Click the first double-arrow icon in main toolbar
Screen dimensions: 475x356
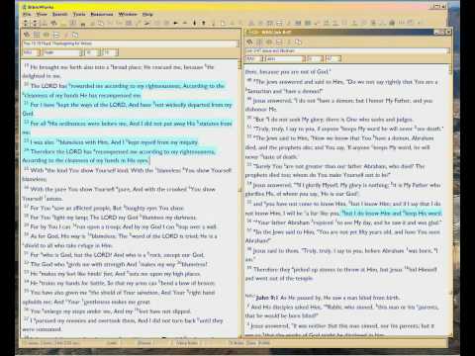coord(26,23)
